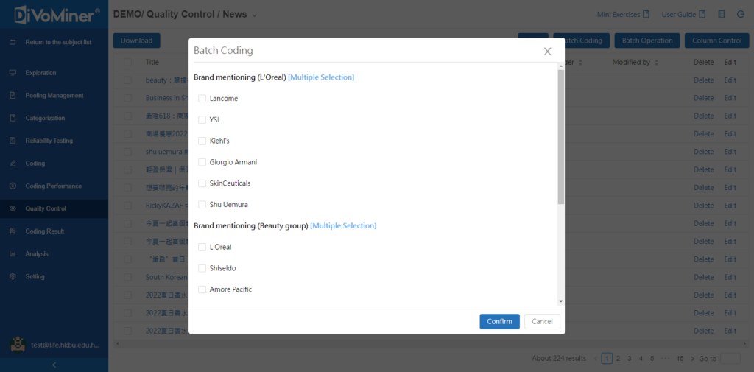Click Delete in the table header row
The image size is (754, 372).
pos(703,62)
